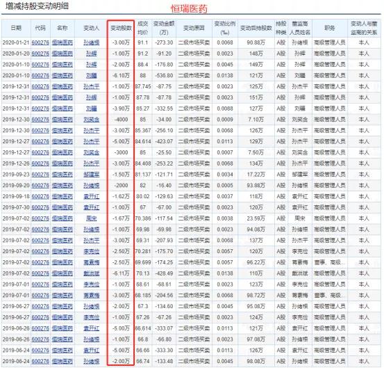The image size is (384, 368).
Task: Select the 90.88万 holdings cell
Action: (x=256, y=42)
